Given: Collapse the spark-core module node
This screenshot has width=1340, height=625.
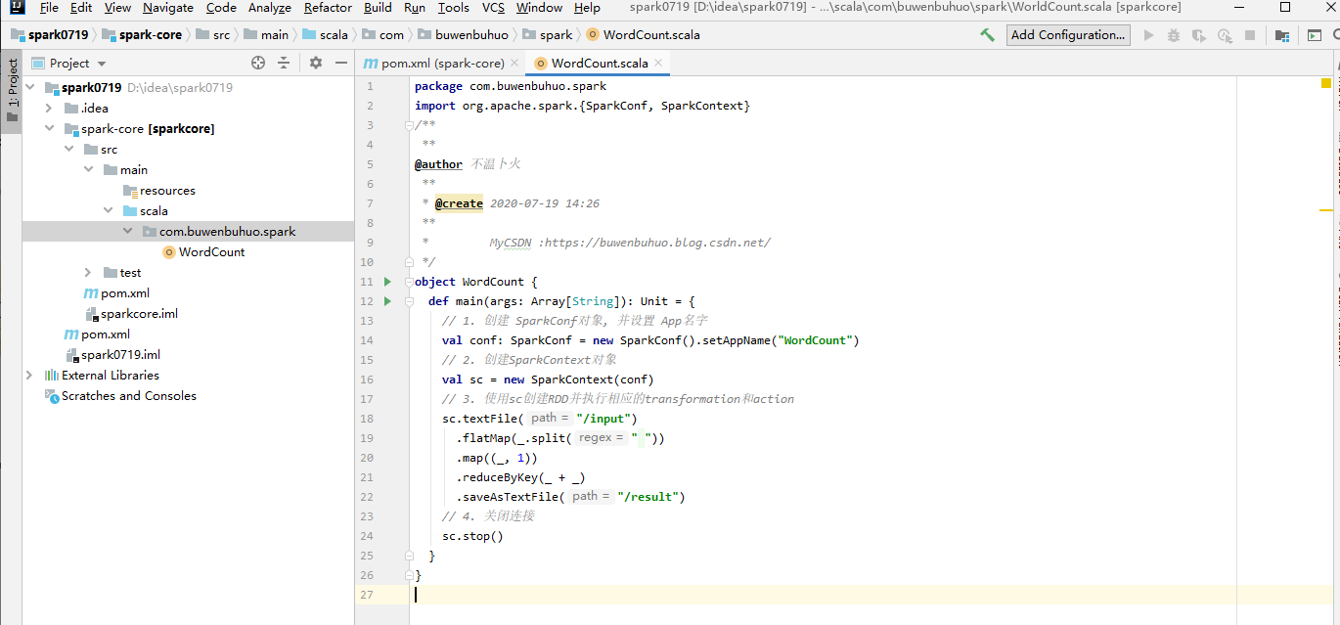Looking at the screenshot, I should pos(49,129).
